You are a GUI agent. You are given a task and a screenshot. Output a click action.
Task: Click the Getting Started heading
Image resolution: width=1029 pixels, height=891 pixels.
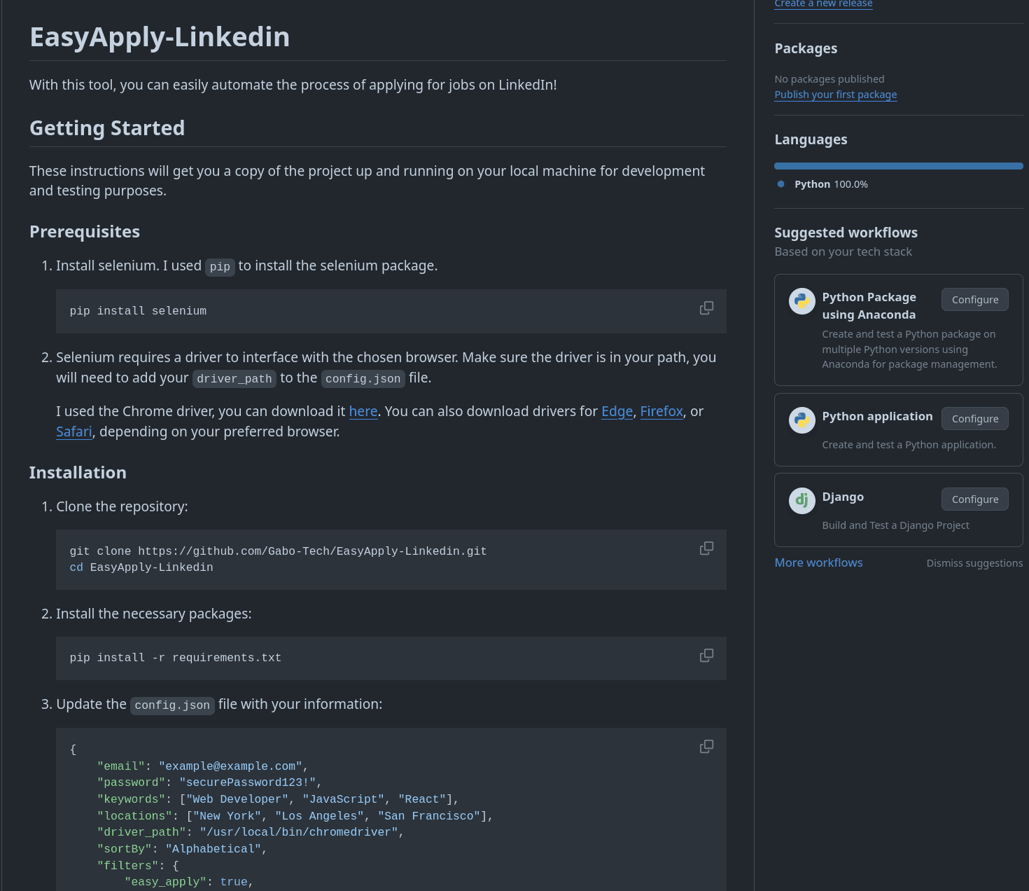(x=107, y=128)
